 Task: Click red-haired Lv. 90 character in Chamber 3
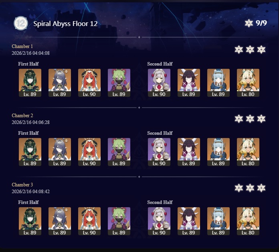(89, 221)
